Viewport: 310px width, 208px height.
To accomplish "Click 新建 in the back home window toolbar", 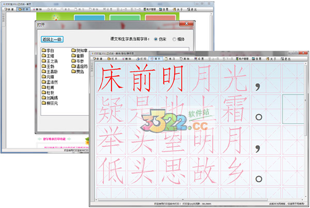I will (9, 9).
